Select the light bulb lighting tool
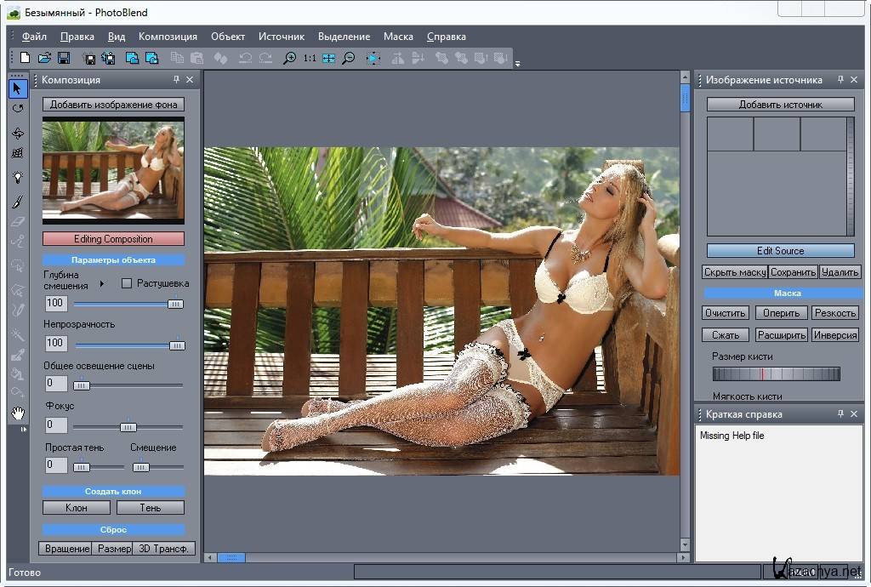 (17, 177)
